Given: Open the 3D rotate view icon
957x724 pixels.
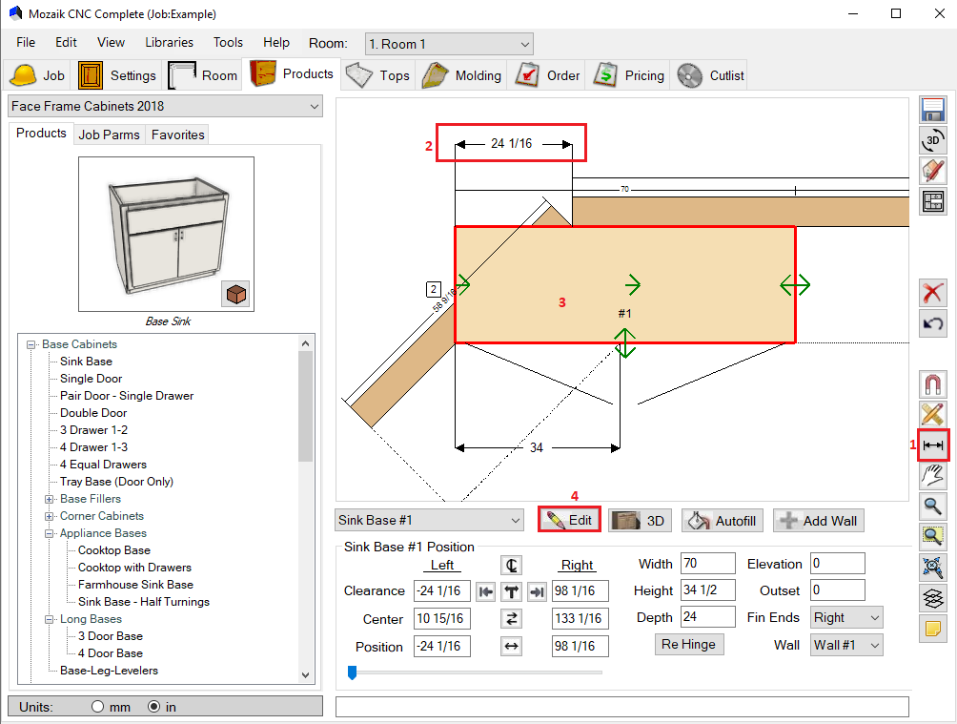Looking at the screenshot, I should click(933, 141).
